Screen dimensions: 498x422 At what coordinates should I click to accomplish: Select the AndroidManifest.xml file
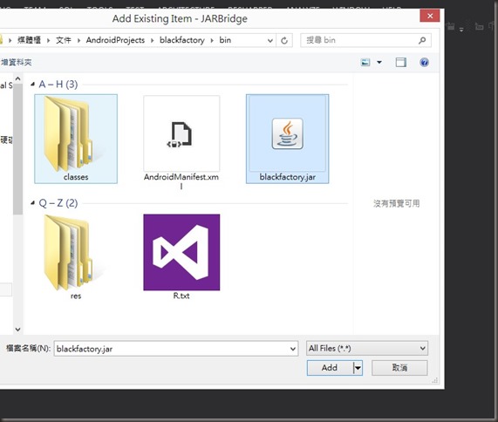coord(181,142)
